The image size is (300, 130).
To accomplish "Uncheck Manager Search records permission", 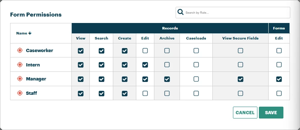I will pyautogui.click(x=101, y=79).
